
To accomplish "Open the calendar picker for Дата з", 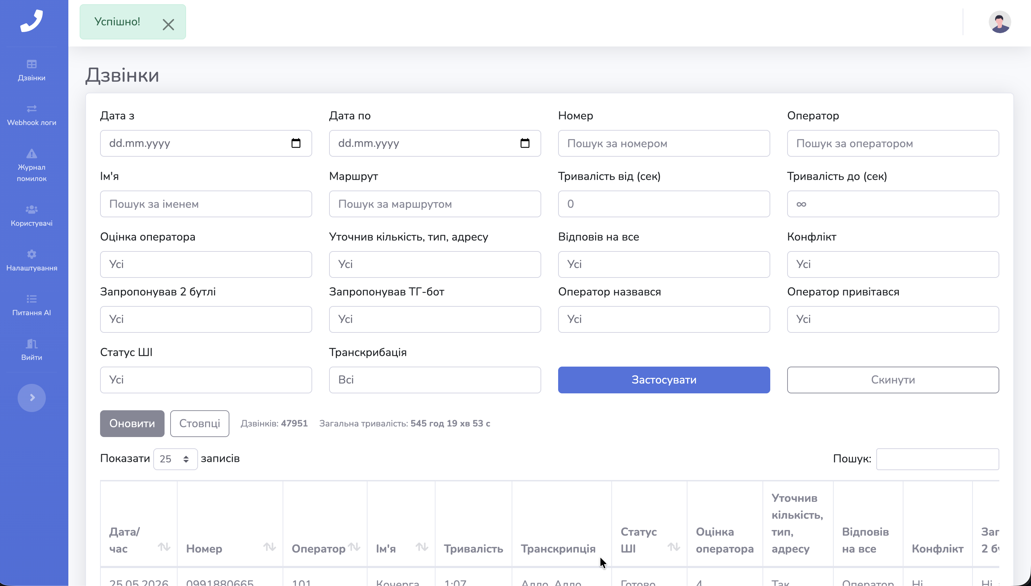I will pos(296,143).
